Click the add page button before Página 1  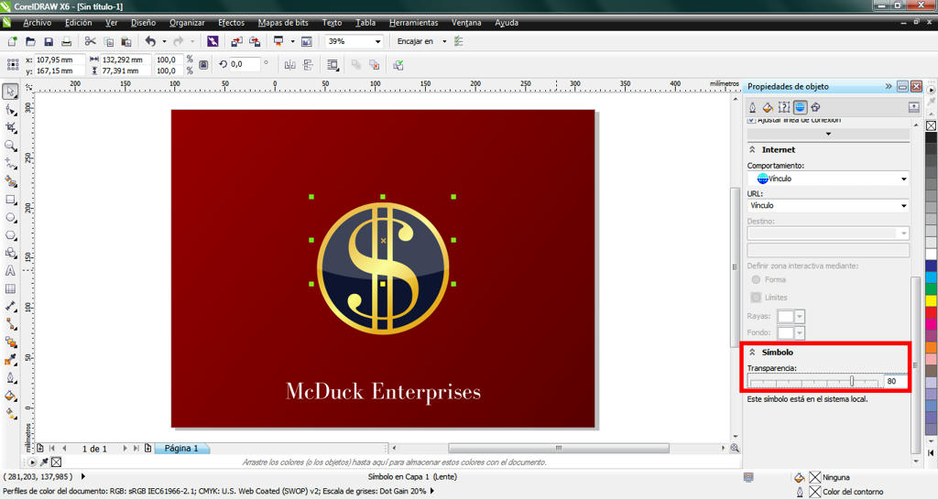(x=147, y=448)
